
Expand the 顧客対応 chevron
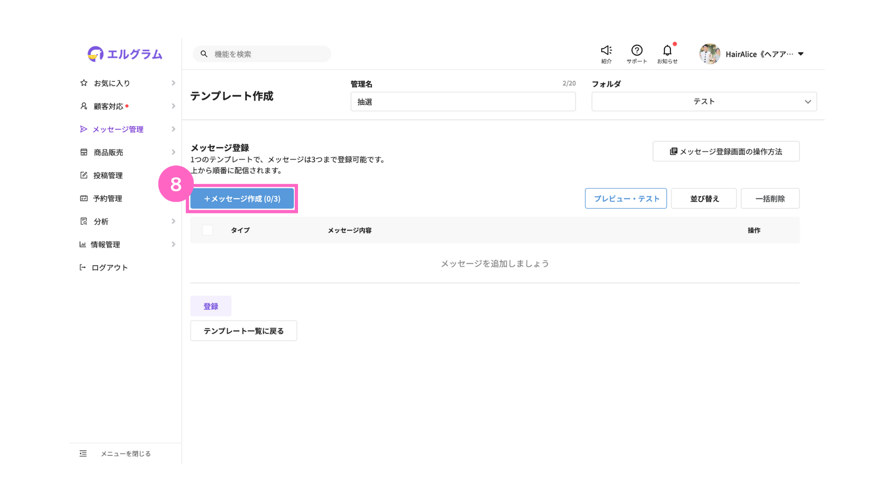point(173,106)
